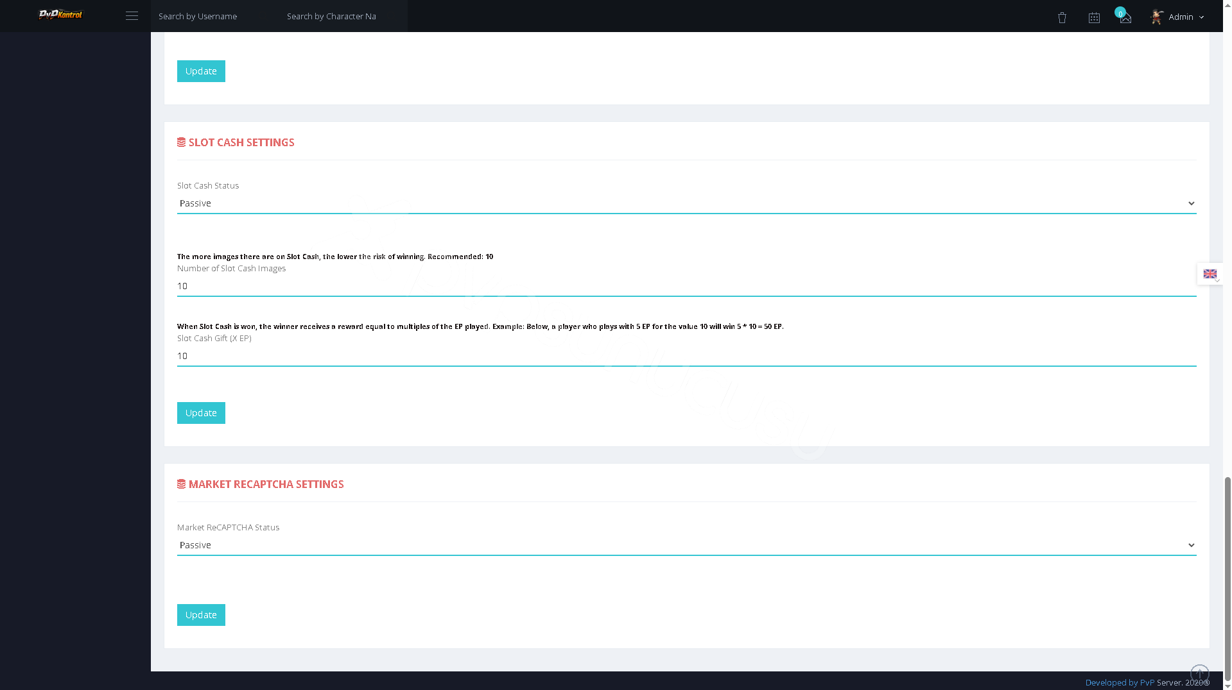Click the Number of Slot Cash Images field
1232x690 pixels.
click(686, 286)
